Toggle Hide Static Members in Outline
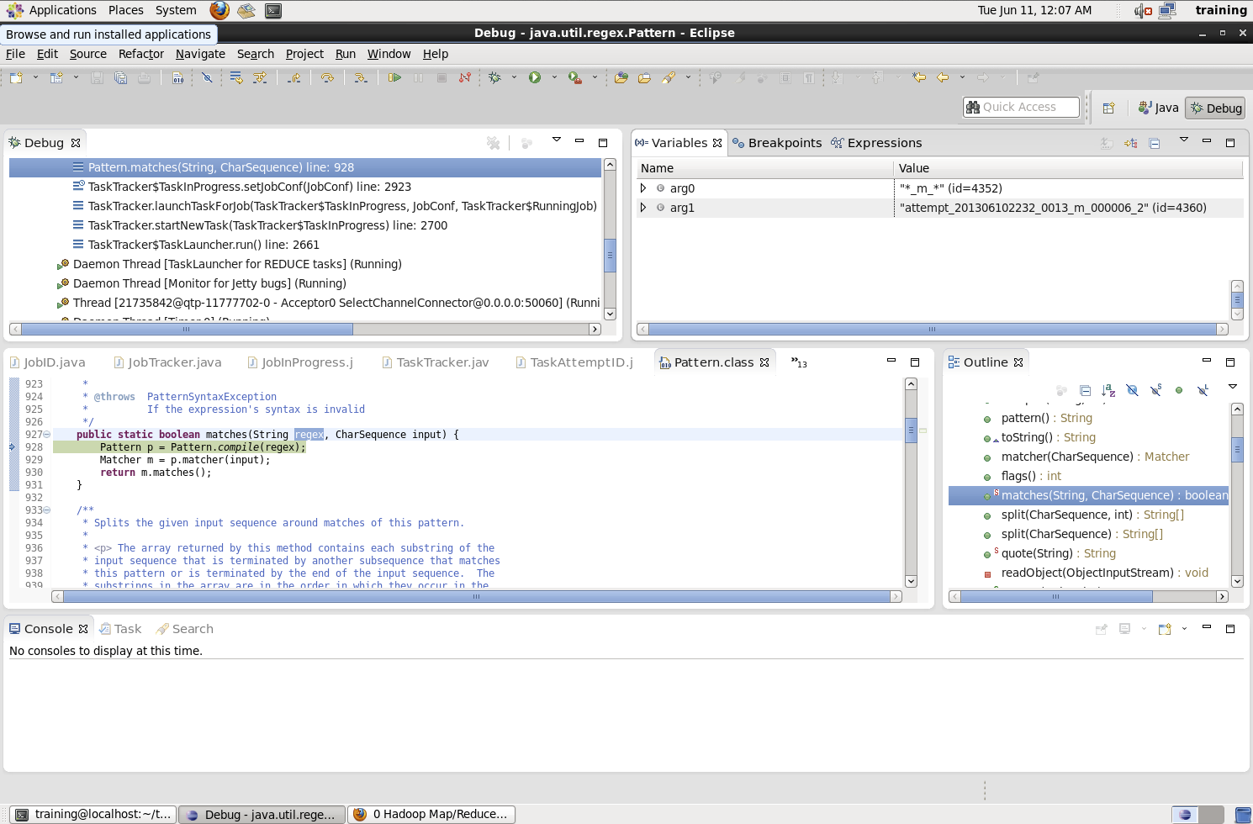 pyautogui.click(x=1155, y=390)
